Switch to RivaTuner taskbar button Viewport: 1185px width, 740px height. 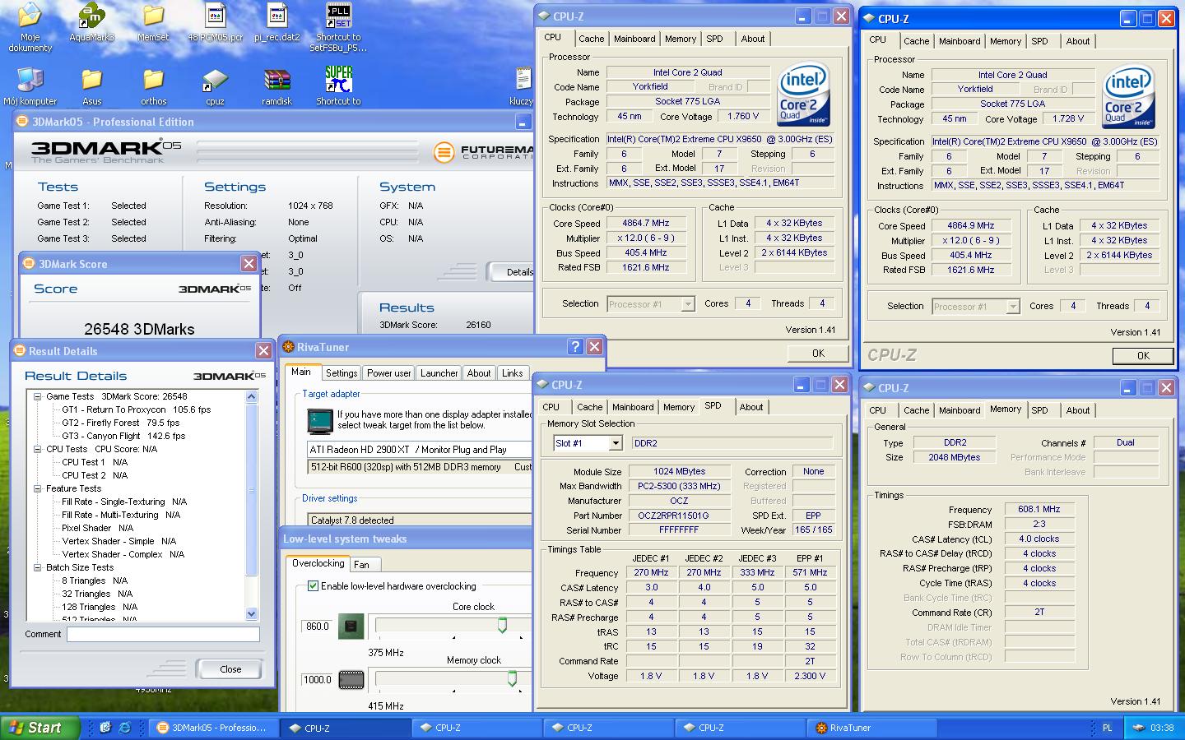tap(872, 728)
